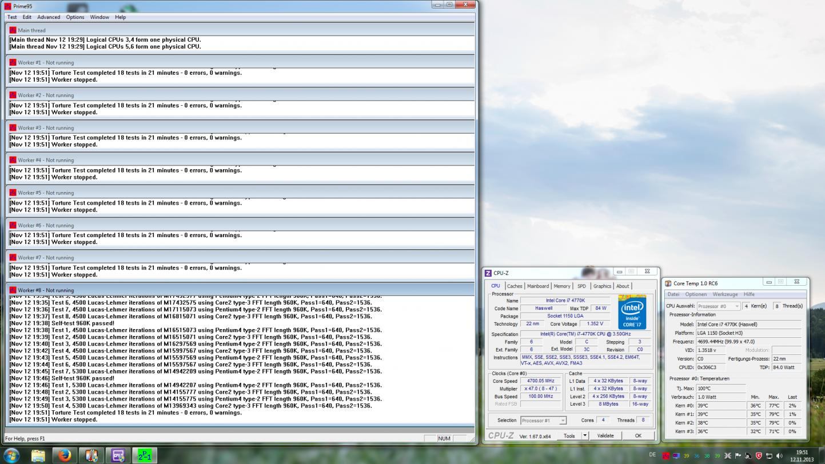The image size is (825, 464).
Task: Click the Core Temp title bar icon
Action: coord(668,283)
